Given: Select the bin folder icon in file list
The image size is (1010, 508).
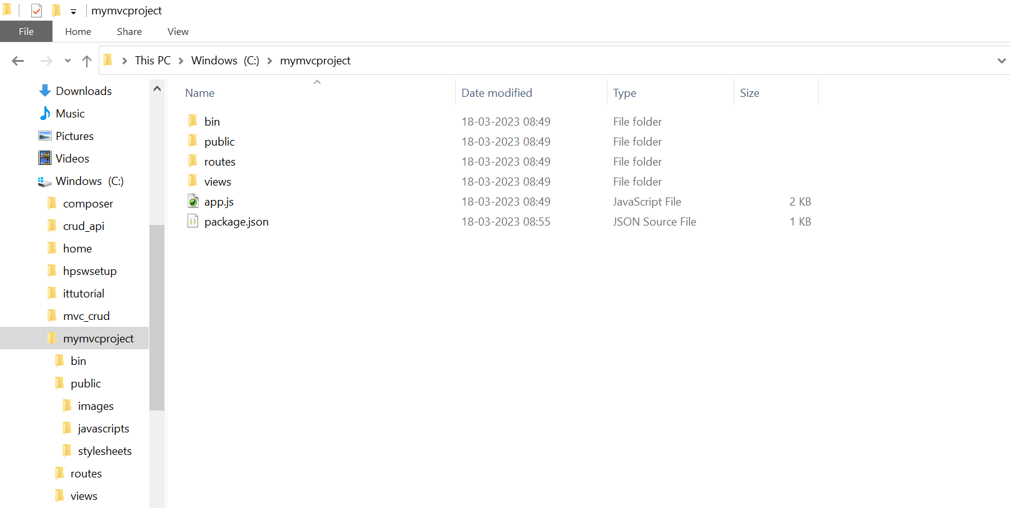Looking at the screenshot, I should click(192, 121).
